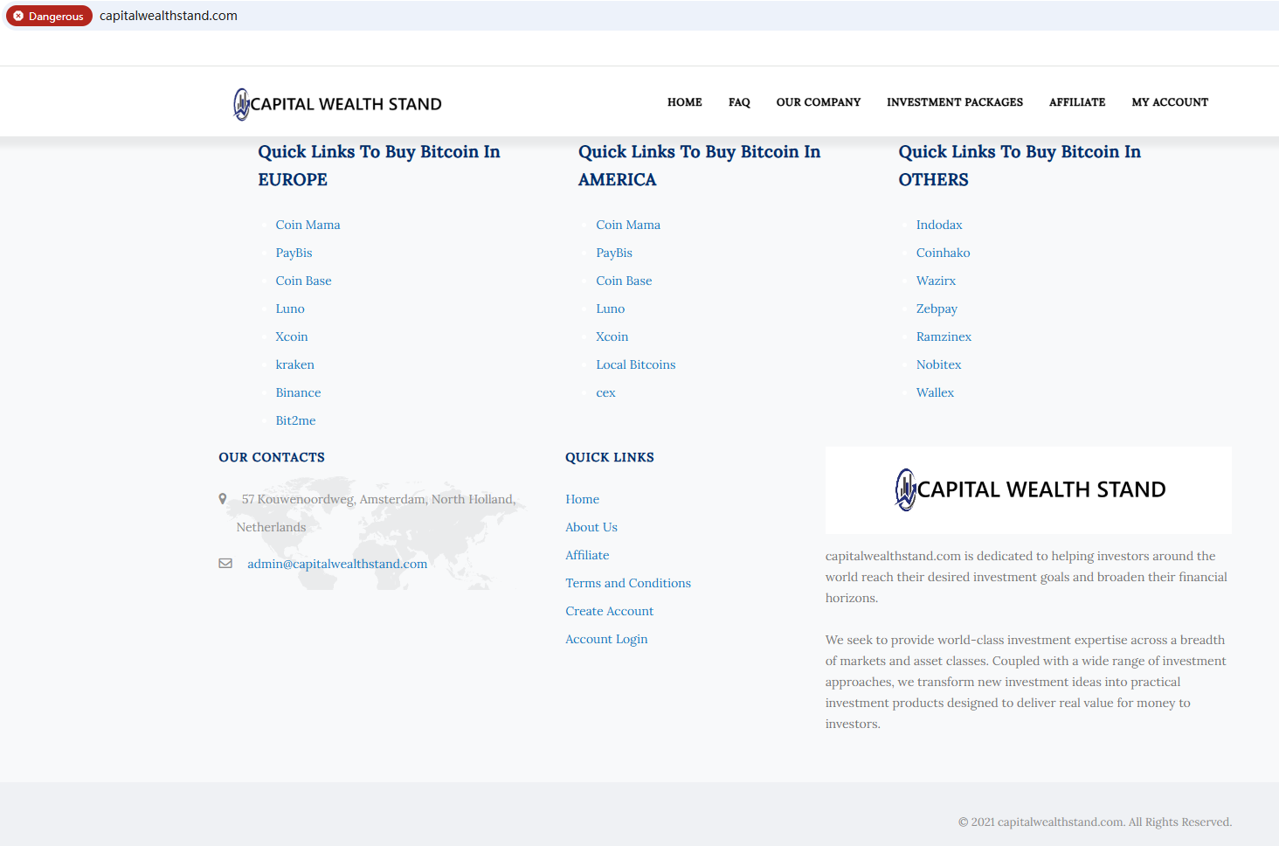Go to the Account Login link
The image size is (1279, 846).
tap(606, 639)
